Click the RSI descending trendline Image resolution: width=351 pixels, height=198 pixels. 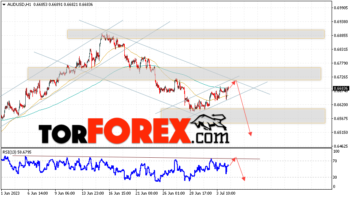click(x=136, y=157)
